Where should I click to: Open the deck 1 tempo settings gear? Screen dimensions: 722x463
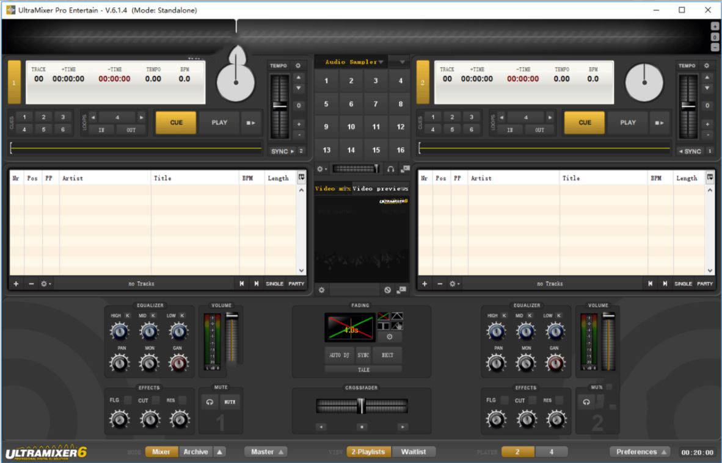[x=298, y=66]
